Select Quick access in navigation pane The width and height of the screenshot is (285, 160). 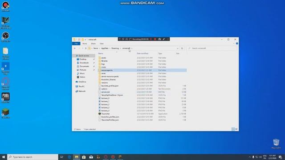84,56
